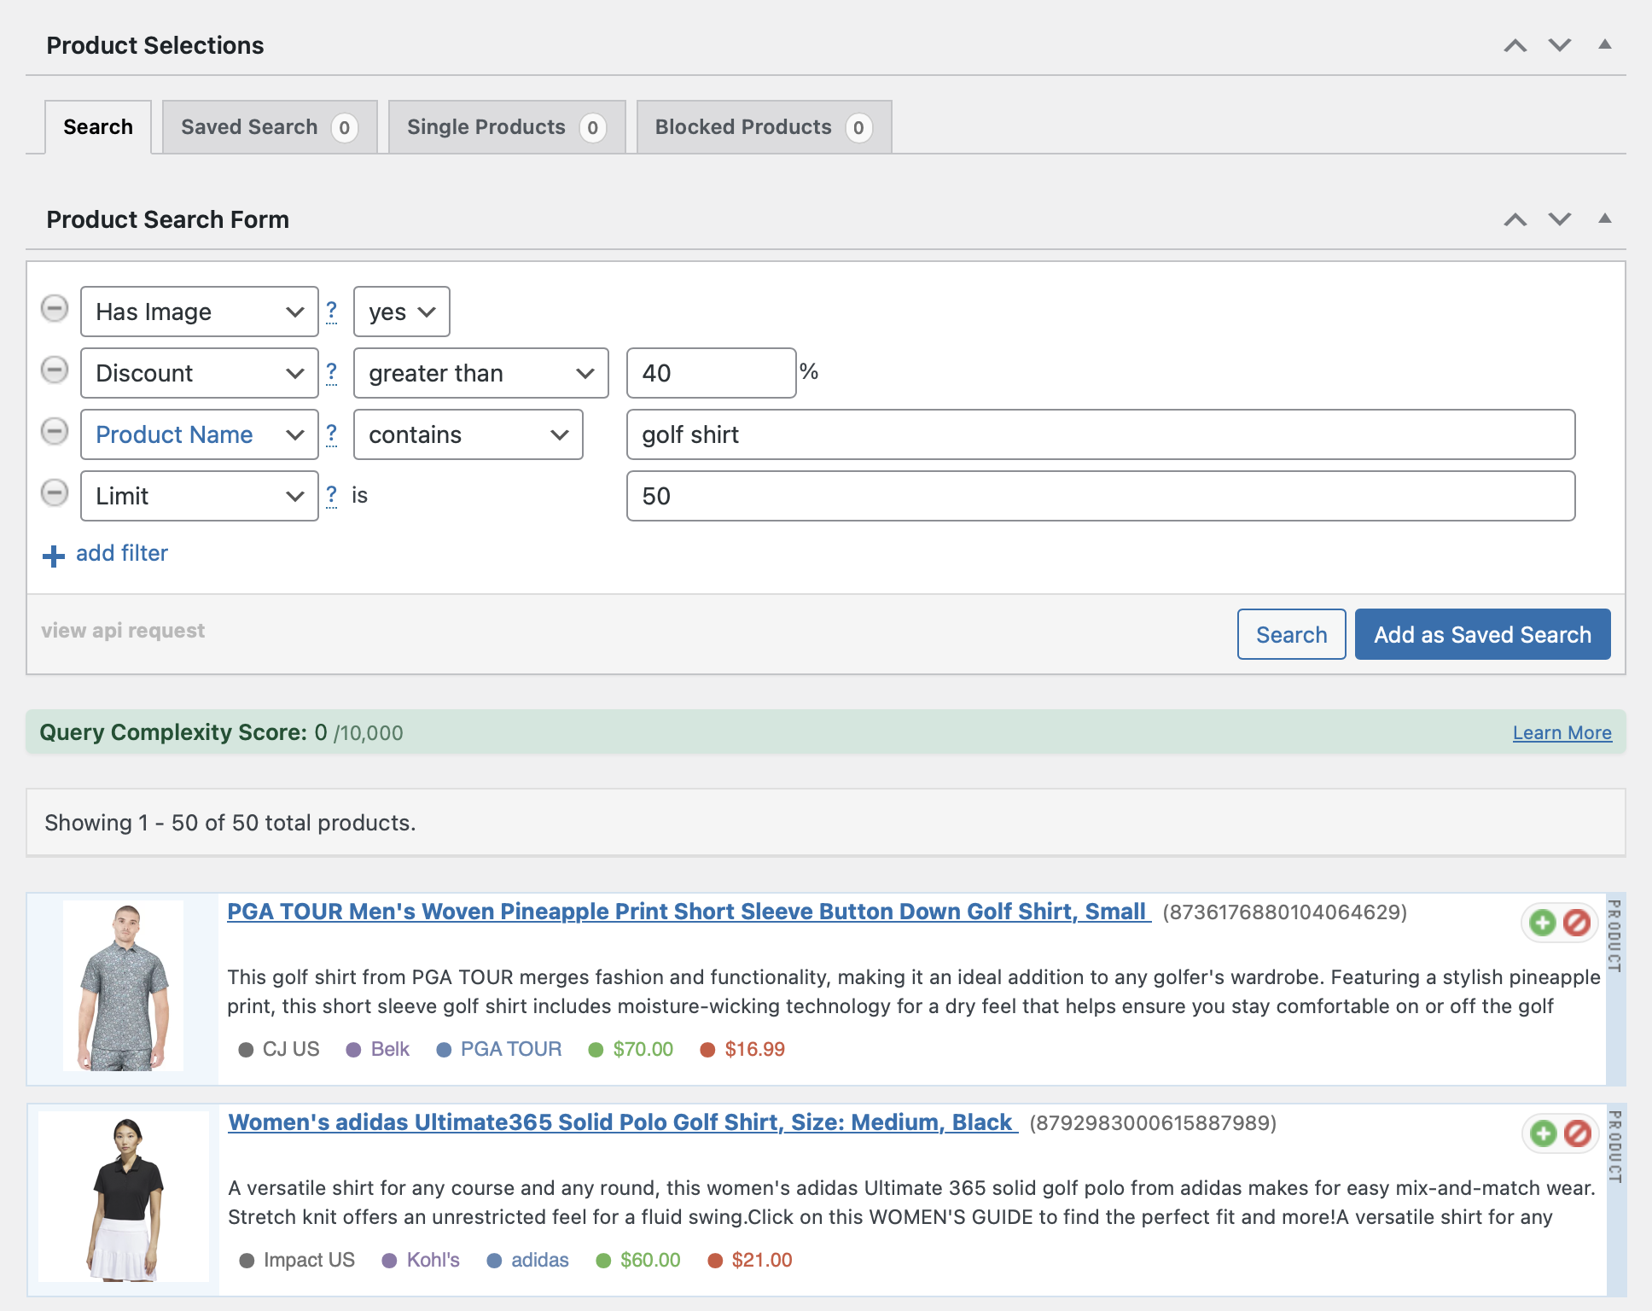Collapse the Product Selections panel

[x=1605, y=44]
